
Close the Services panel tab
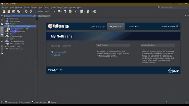pyautogui.click(x=32, y=16)
